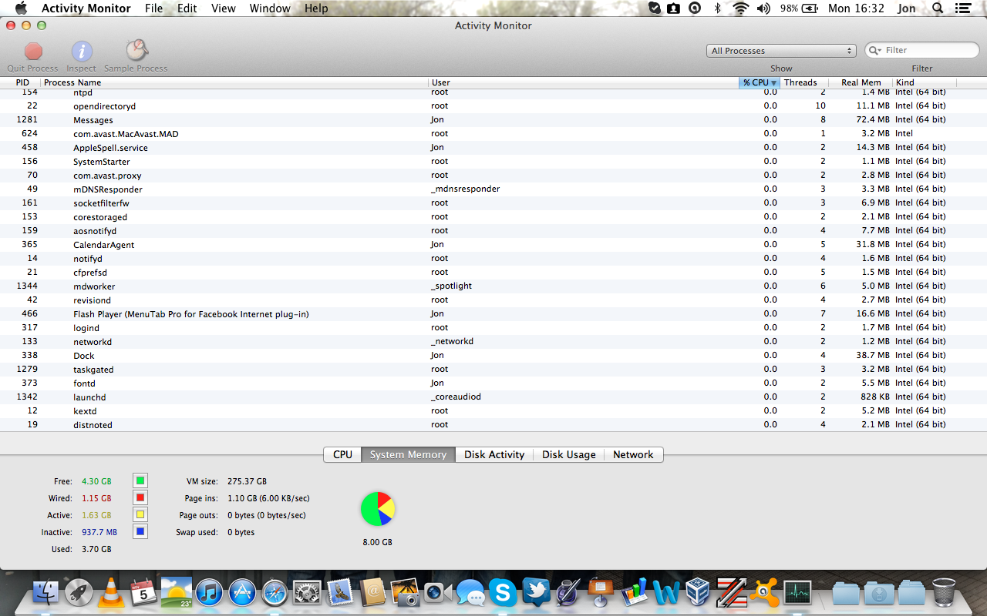Viewport: 987px width, 616px height.
Task: Select the Flash Player process row
Action: coord(493,313)
